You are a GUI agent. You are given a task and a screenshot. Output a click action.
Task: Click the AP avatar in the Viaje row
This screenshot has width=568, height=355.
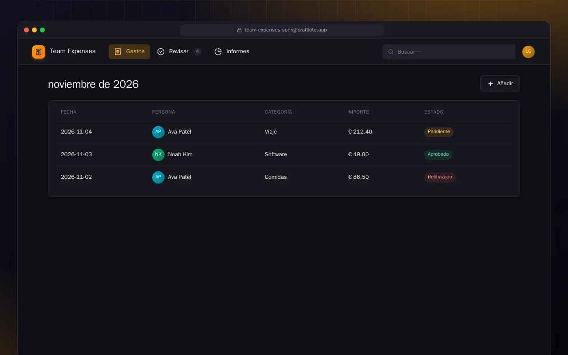pos(158,132)
